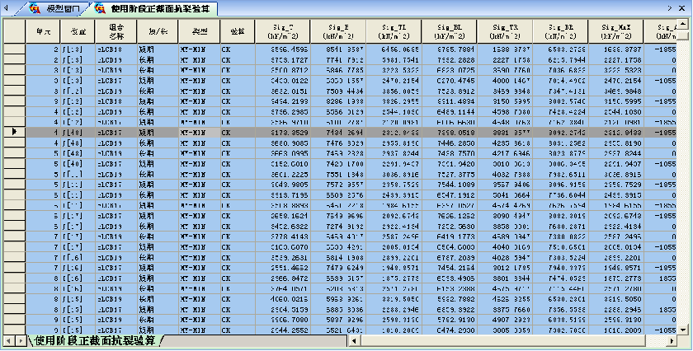Click the Sig_BL cell 6489.1144
693x351 pixels.
[x=449, y=112]
